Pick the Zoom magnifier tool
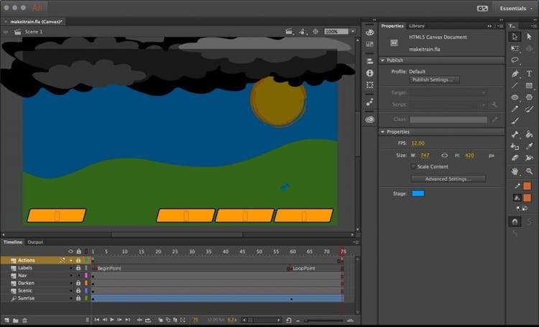This screenshot has width=539, height=327. (529, 171)
